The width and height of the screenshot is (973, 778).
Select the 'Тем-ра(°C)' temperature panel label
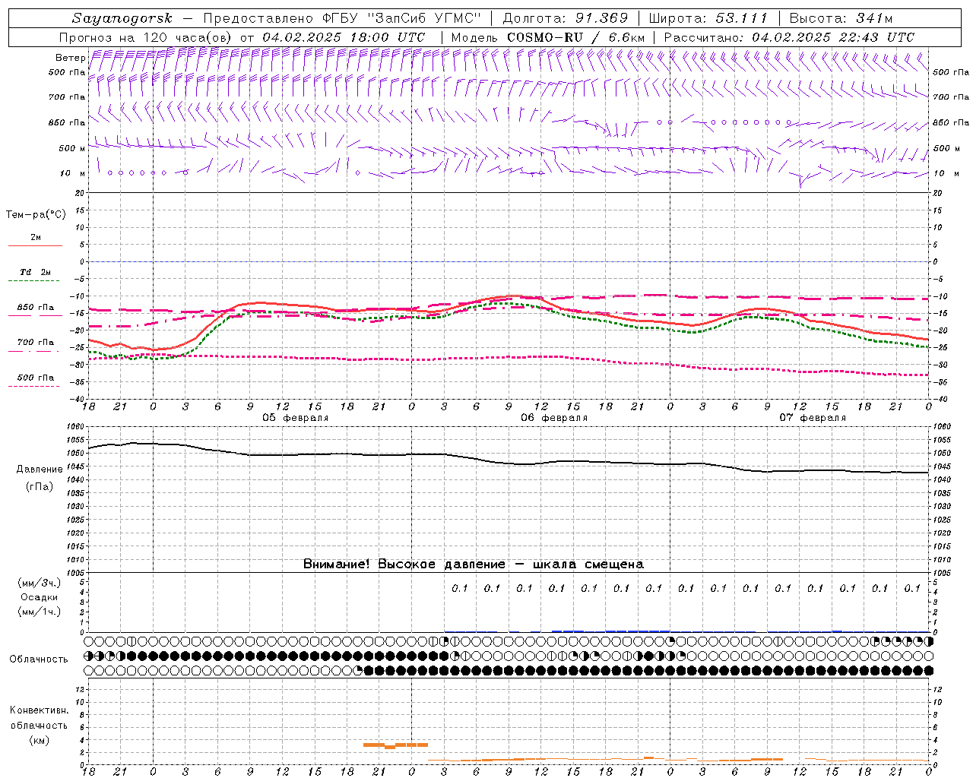coord(36,215)
